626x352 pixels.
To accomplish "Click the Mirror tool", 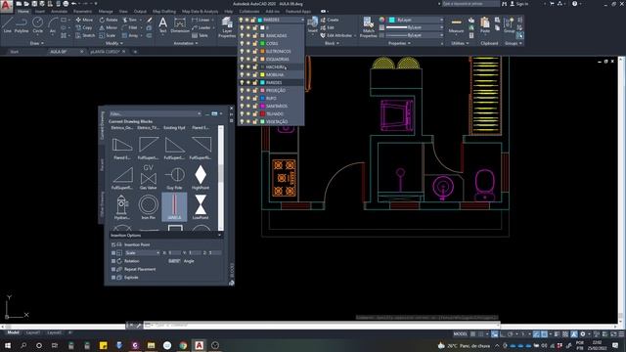I will click(109, 27).
